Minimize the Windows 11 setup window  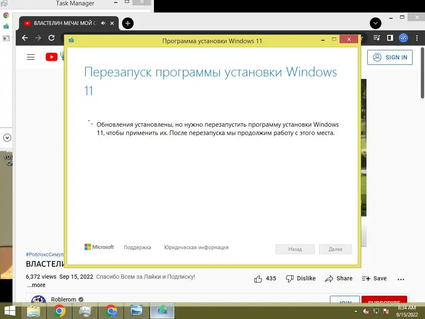click(323, 40)
